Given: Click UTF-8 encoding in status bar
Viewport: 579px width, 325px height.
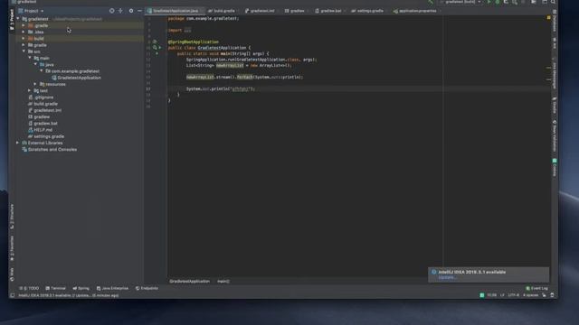Looking at the screenshot, I should (513, 295).
